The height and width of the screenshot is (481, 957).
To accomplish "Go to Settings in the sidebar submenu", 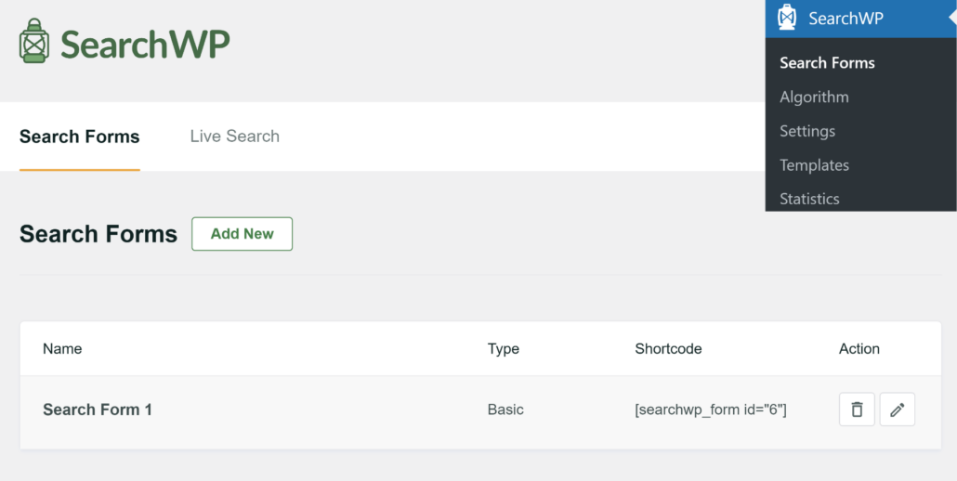I will pos(807,131).
